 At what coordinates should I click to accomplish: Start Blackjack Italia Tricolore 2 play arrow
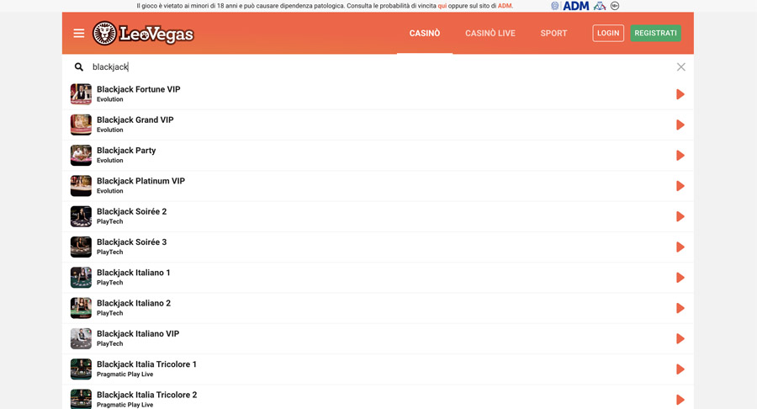click(x=680, y=400)
